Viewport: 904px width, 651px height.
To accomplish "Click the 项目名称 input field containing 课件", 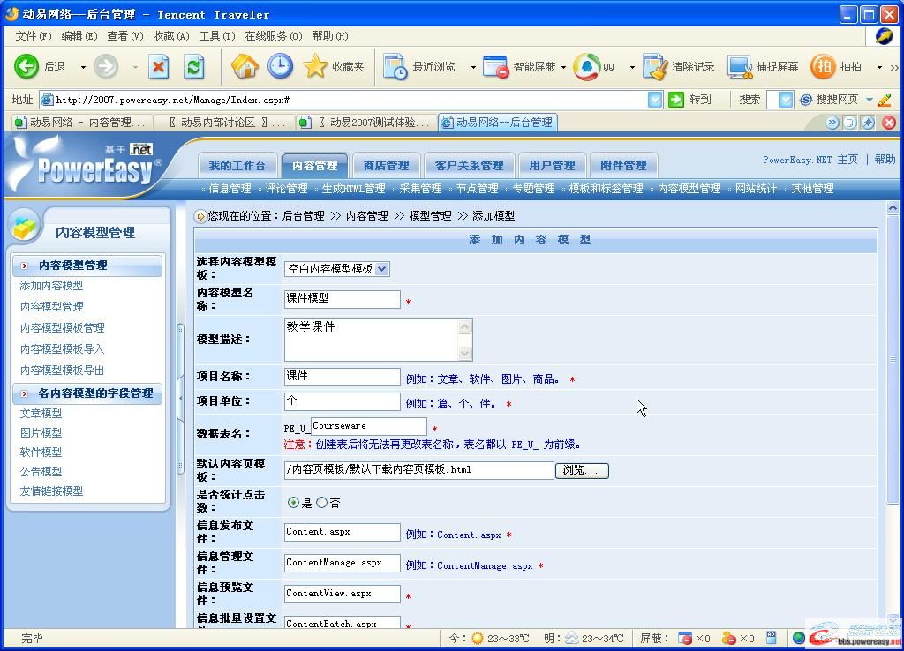I will click(342, 377).
